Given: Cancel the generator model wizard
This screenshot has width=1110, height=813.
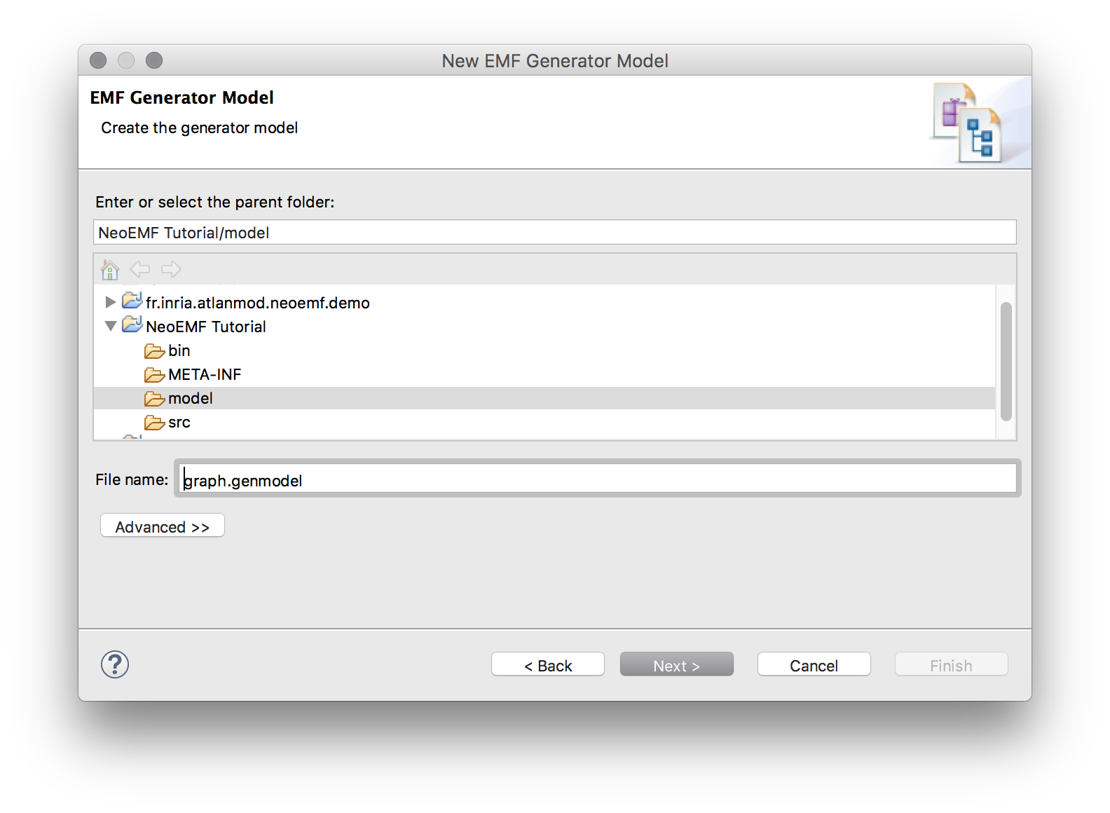Looking at the screenshot, I should pos(814,665).
